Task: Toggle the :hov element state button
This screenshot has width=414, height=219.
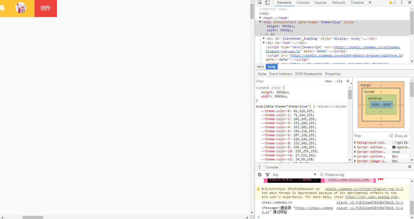Action: tap(328, 81)
